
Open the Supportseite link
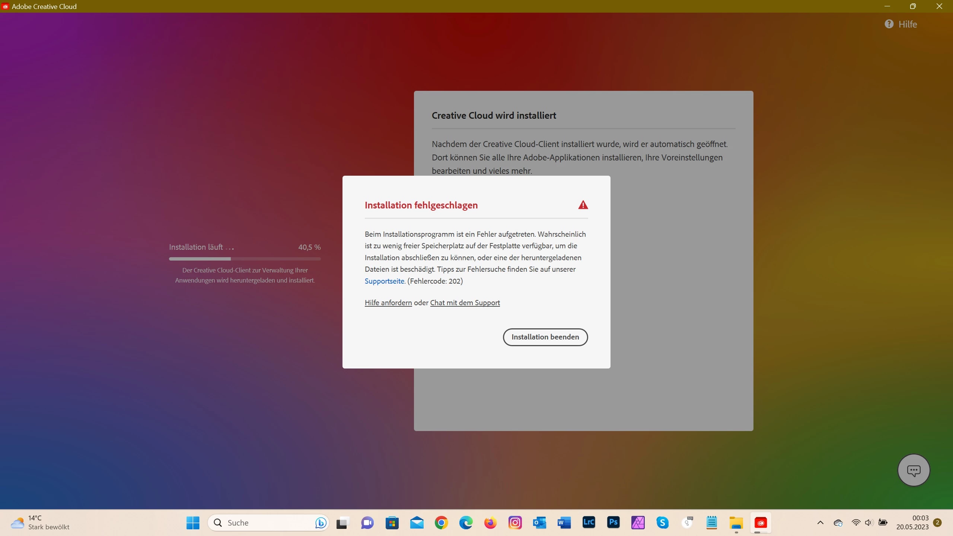click(384, 281)
